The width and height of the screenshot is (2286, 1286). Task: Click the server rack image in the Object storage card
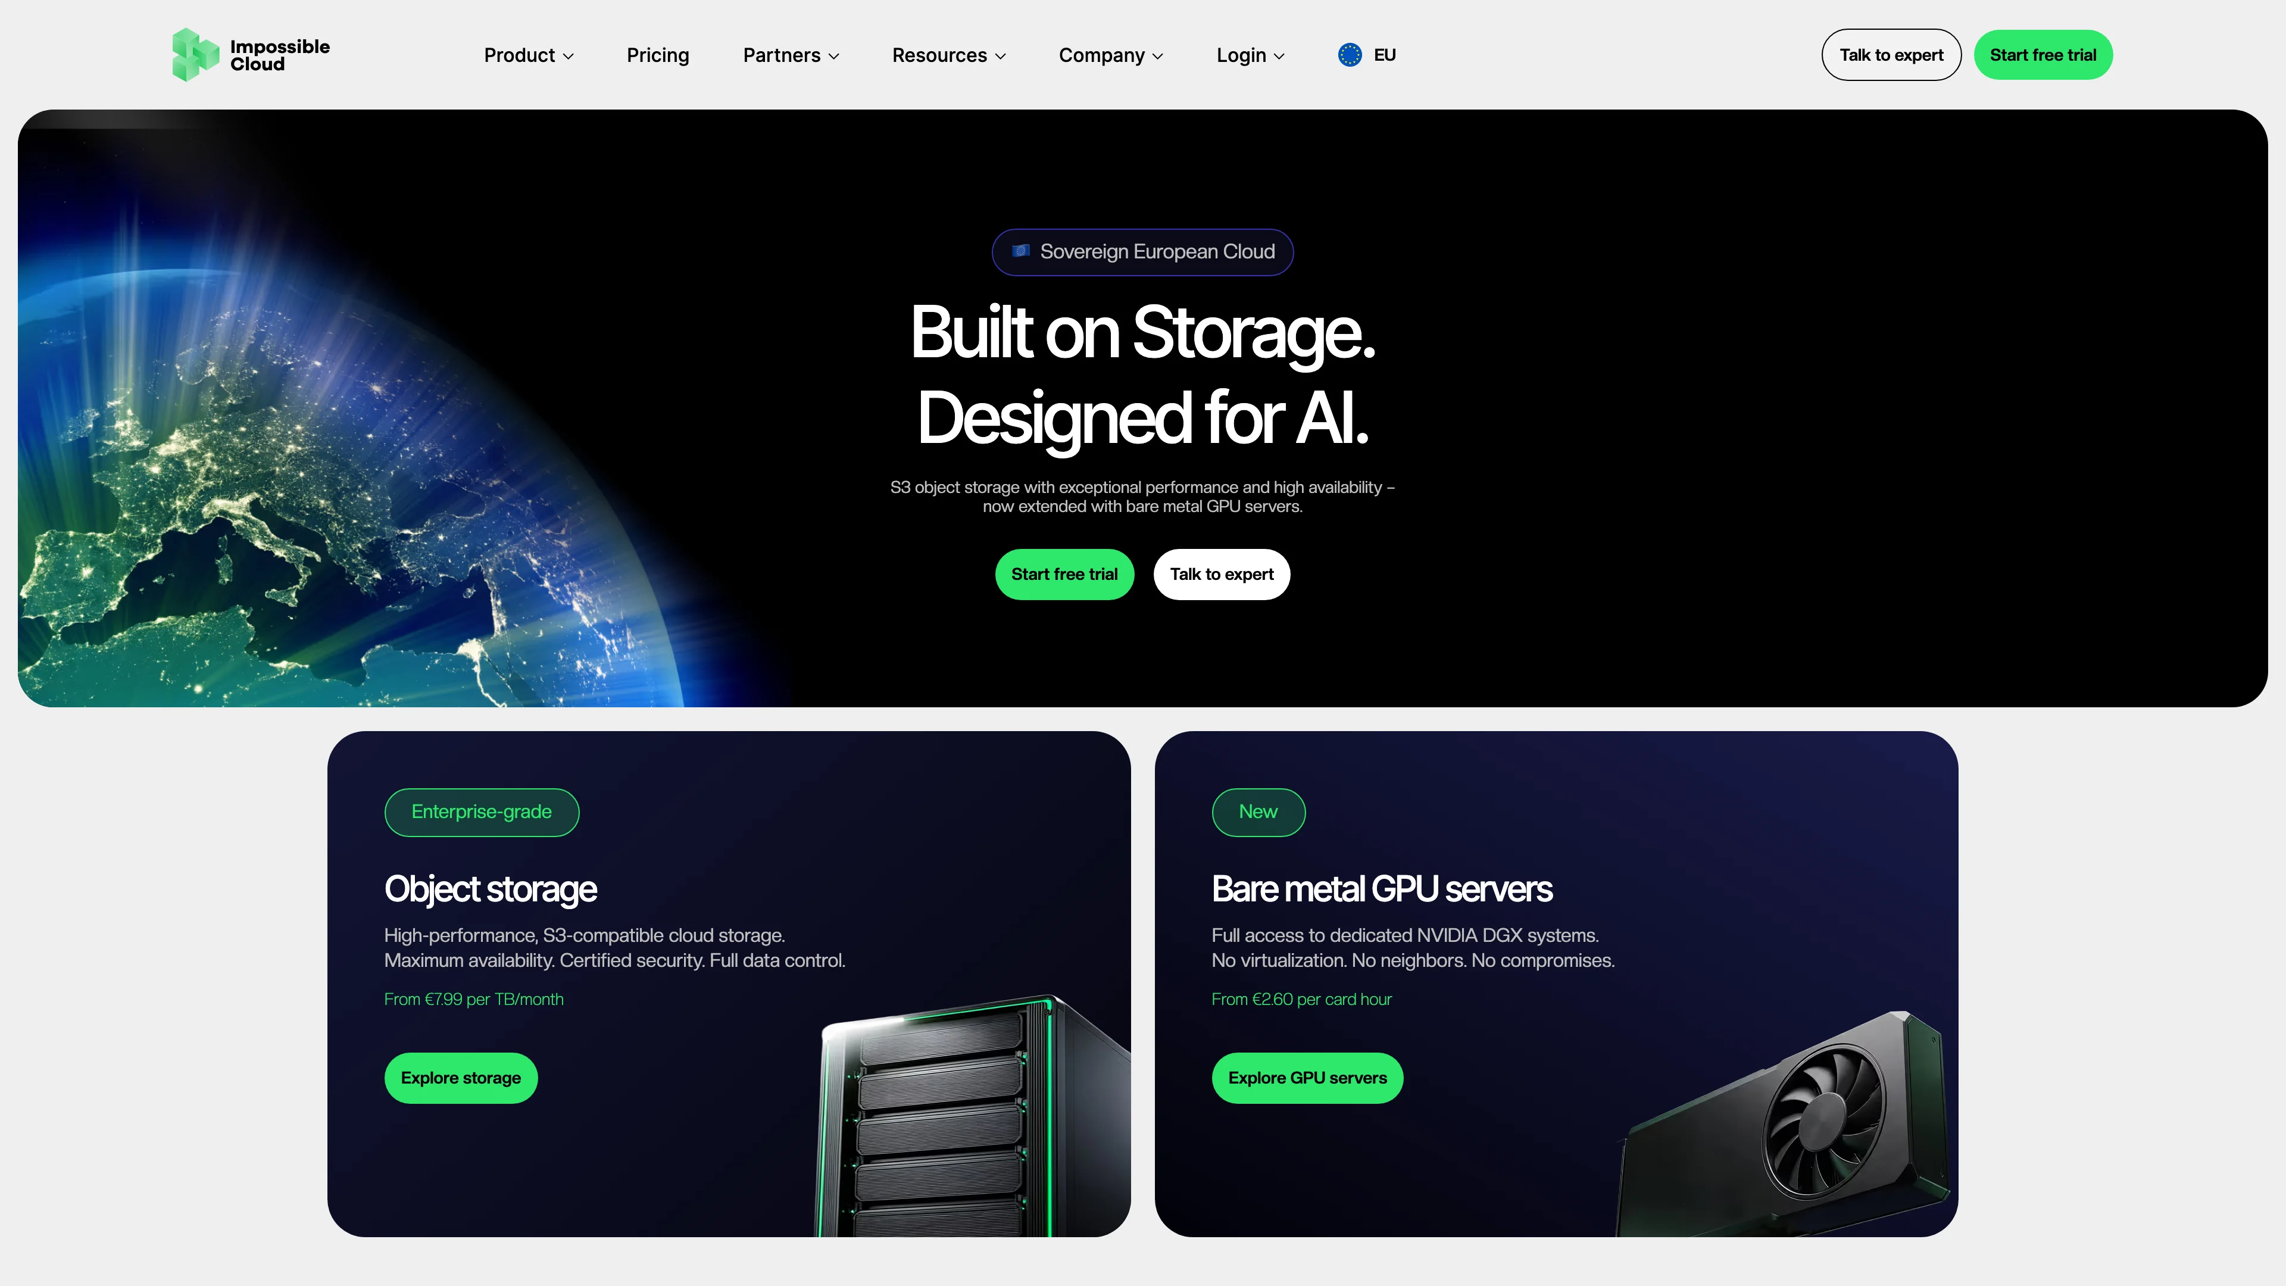[972, 1116]
